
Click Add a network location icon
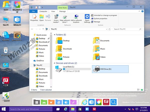click(x=76, y=18)
